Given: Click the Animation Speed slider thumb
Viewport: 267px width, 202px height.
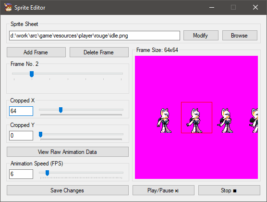Looking at the screenshot, I should 48,173.
